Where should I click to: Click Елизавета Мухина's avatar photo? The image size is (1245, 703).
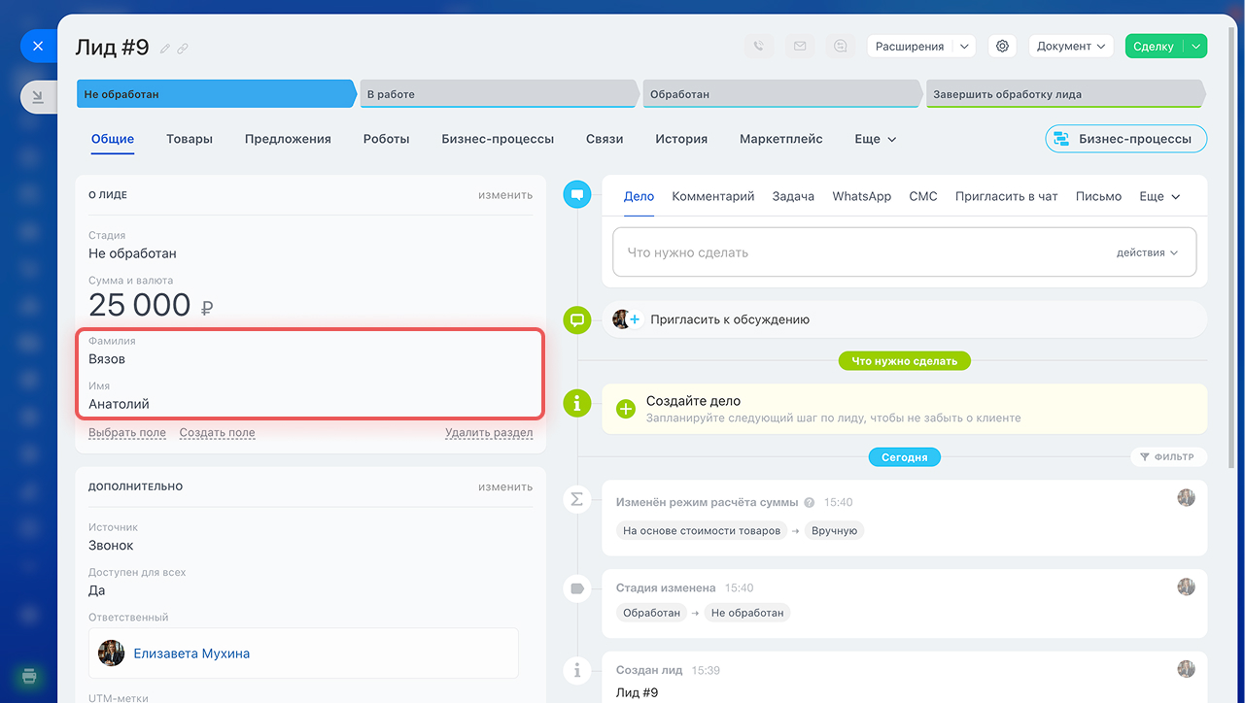[x=112, y=653]
